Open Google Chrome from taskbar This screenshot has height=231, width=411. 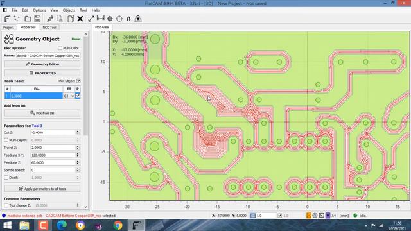[118, 225]
